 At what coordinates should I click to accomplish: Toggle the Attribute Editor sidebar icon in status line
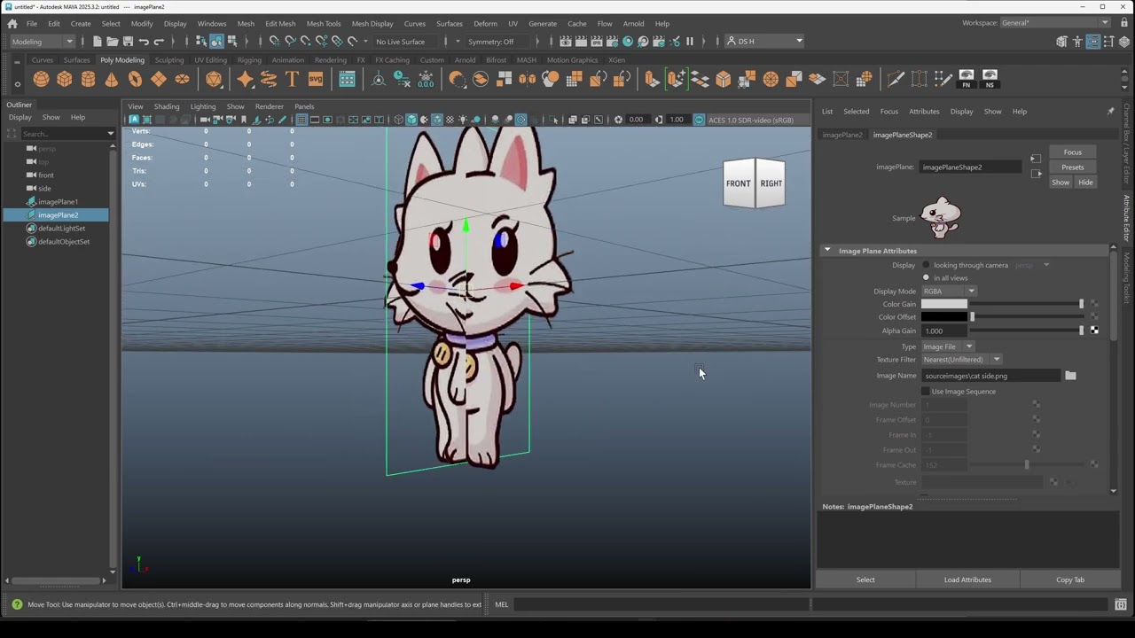tap(1093, 42)
